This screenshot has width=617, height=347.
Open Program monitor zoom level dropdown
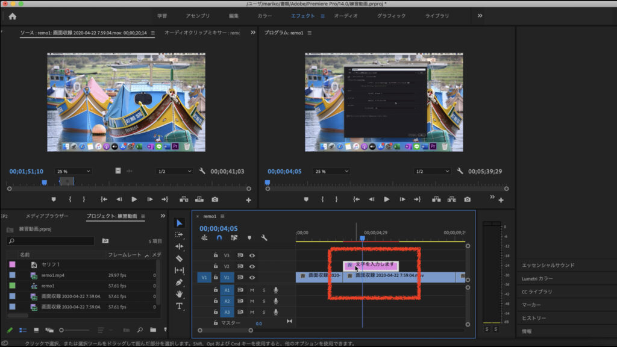point(332,171)
